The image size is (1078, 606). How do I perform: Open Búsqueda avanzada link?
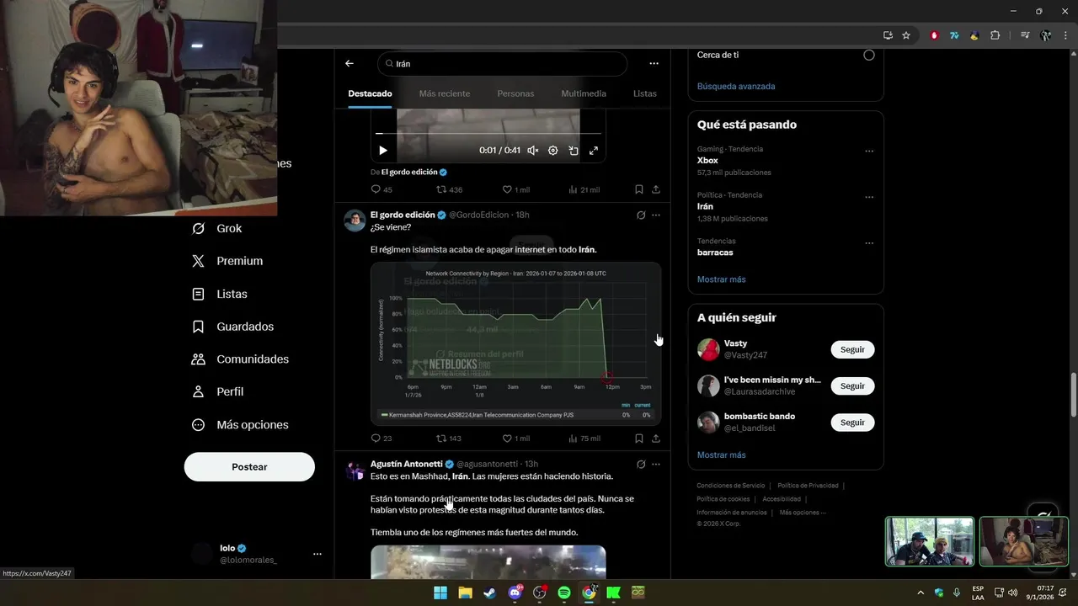[736, 86]
